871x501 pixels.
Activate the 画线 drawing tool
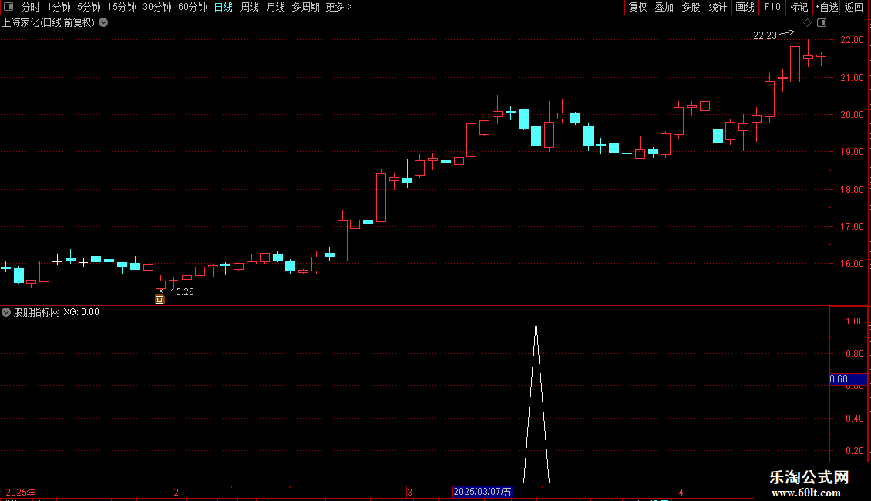coord(745,7)
